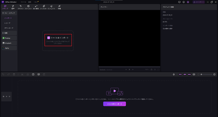
Task: Collapse the マイ・メディア section
Action: [x=9, y=13]
